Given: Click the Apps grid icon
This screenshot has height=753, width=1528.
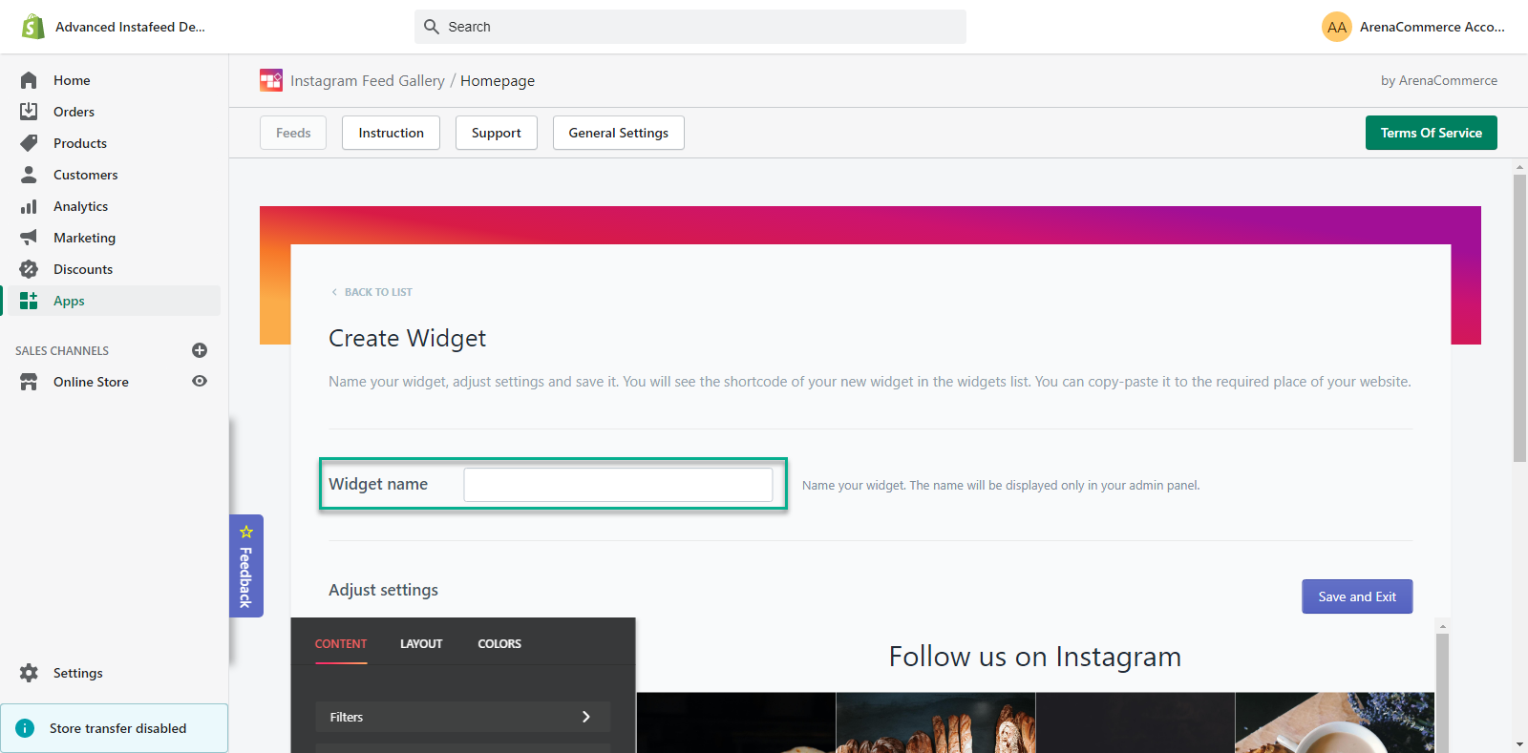Looking at the screenshot, I should click(x=29, y=301).
